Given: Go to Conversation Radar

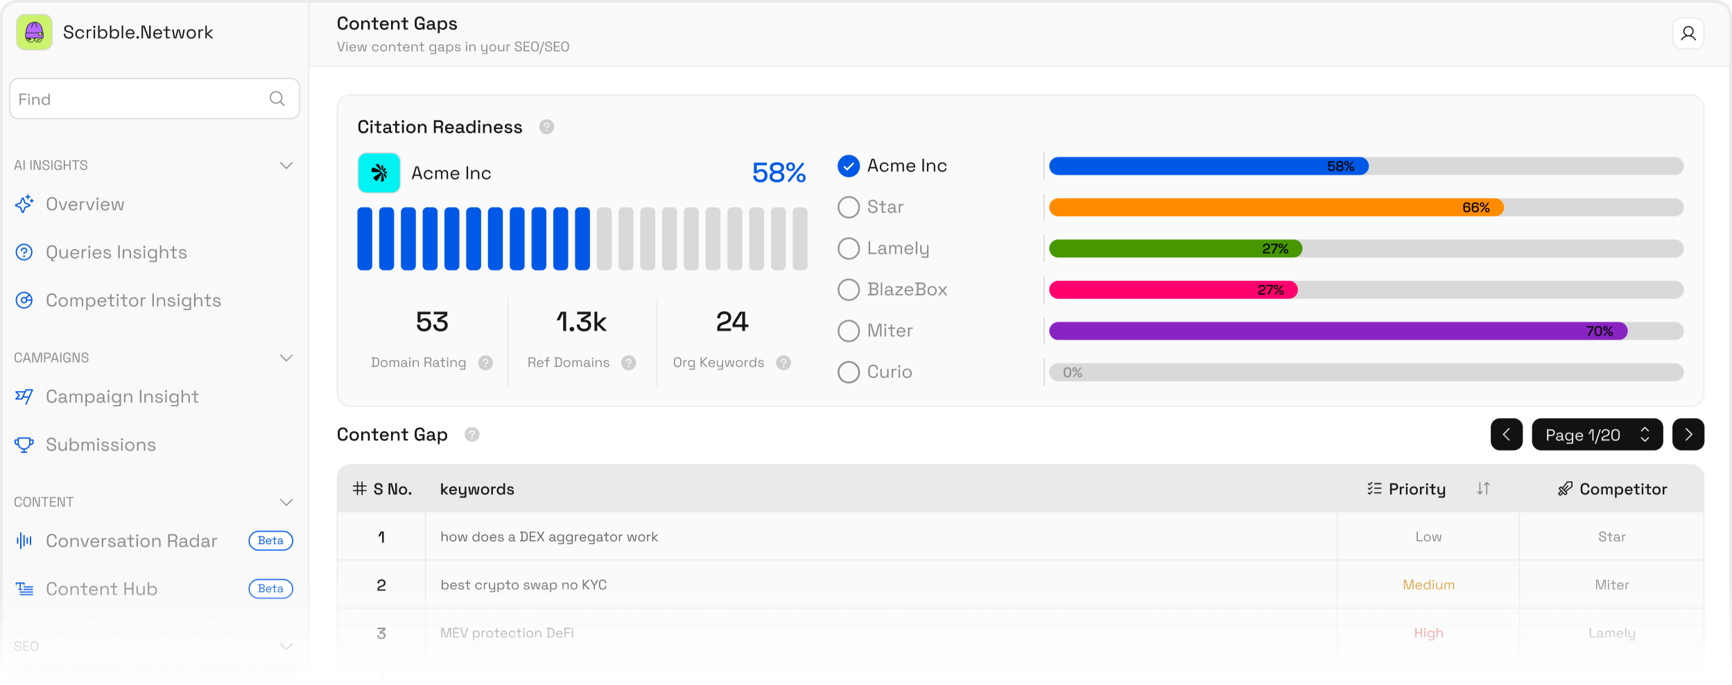Looking at the screenshot, I should pyautogui.click(x=132, y=541).
